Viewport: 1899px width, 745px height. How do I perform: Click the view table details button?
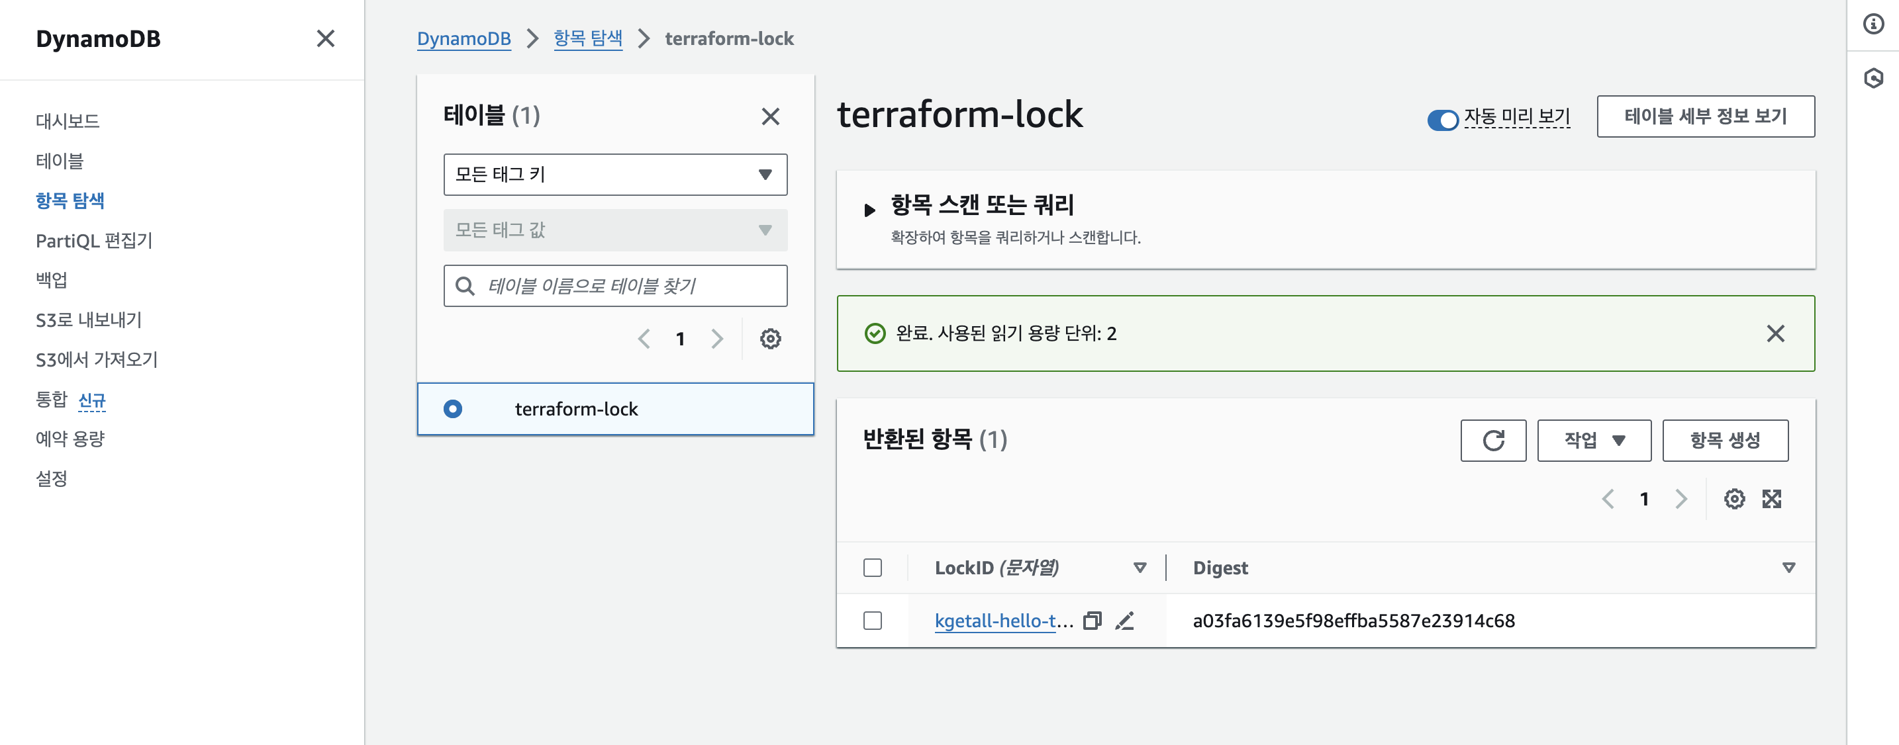[x=1705, y=116]
